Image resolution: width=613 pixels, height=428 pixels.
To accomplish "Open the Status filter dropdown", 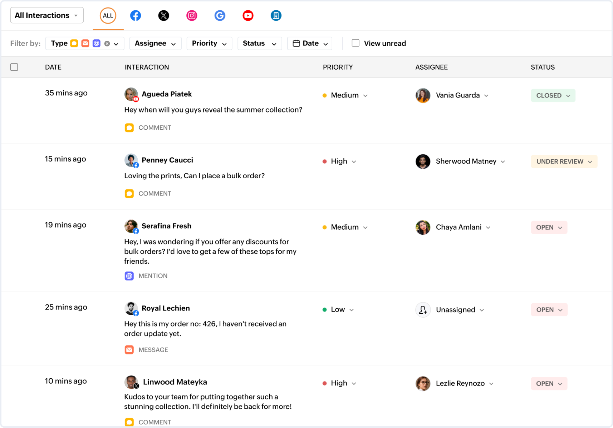I will 260,44.
